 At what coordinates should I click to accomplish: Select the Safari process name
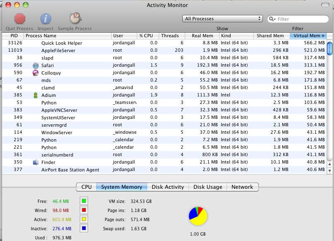[x=48, y=65]
